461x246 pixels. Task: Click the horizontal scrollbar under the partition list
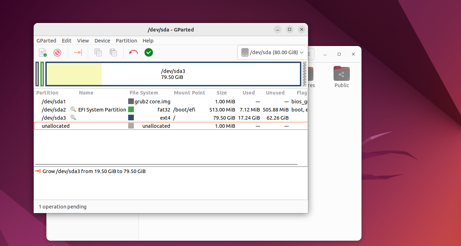point(166,165)
